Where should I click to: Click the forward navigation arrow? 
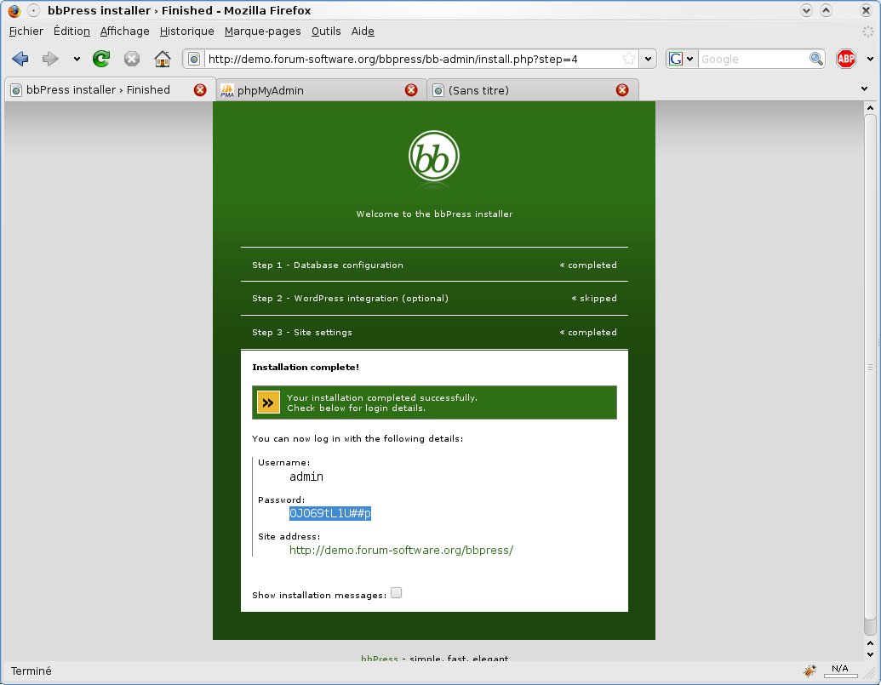click(x=50, y=59)
